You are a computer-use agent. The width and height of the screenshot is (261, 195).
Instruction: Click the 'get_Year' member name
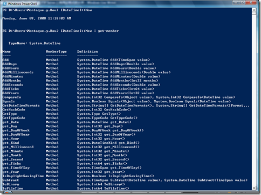click(x=11, y=172)
